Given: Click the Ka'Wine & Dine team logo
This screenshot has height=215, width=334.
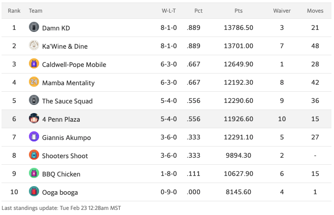Looking at the screenshot, I should click(34, 46).
